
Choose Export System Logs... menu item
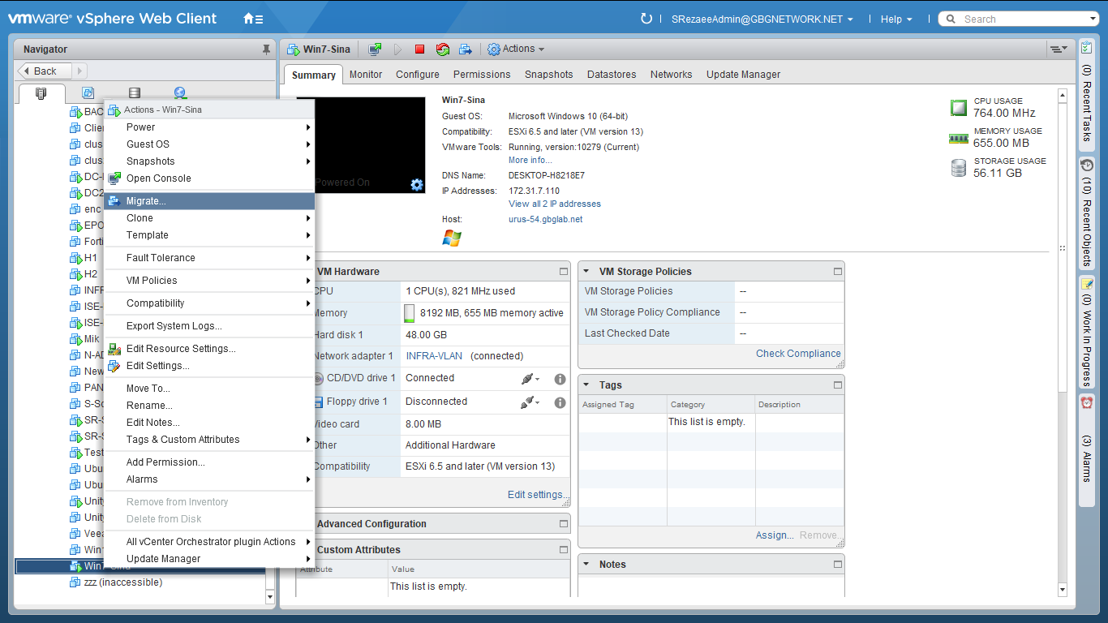(x=209, y=326)
